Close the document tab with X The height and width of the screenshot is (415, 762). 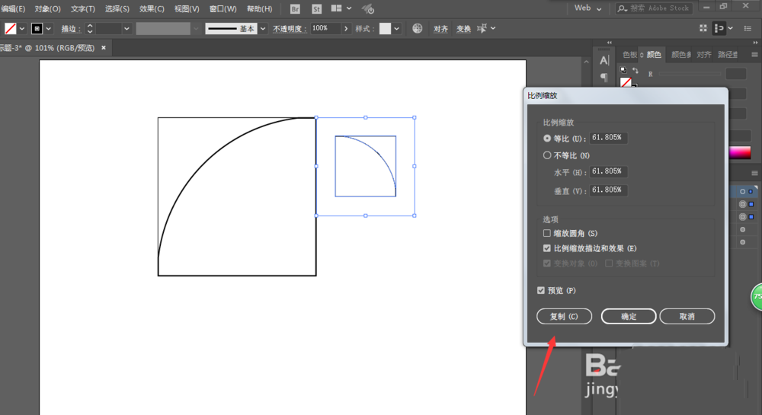[104, 47]
